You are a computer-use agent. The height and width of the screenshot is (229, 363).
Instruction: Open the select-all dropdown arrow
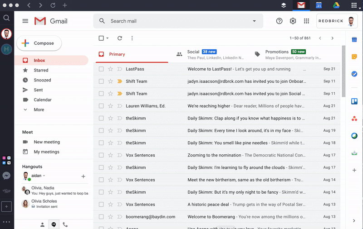click(x=108, y=38)
